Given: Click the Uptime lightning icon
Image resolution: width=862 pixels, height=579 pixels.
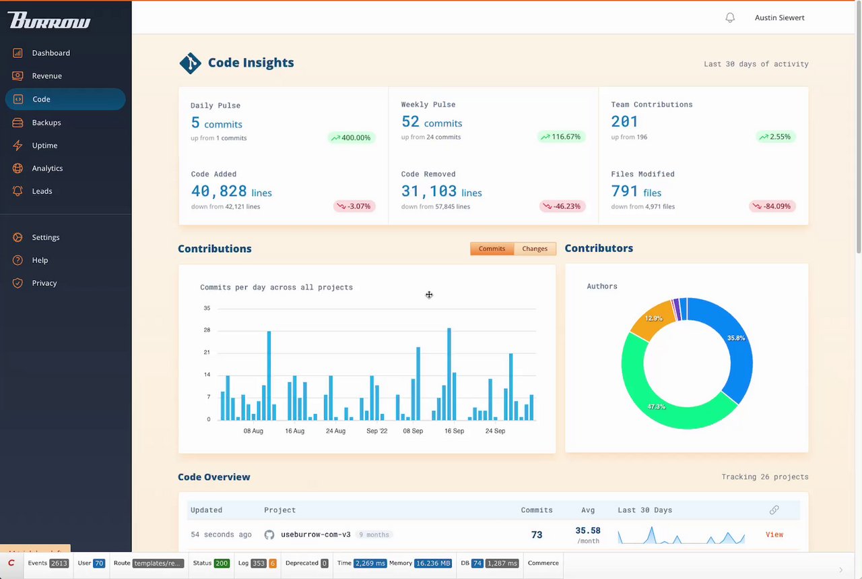Looking at the screenshot, I should (x=18, y=146).
